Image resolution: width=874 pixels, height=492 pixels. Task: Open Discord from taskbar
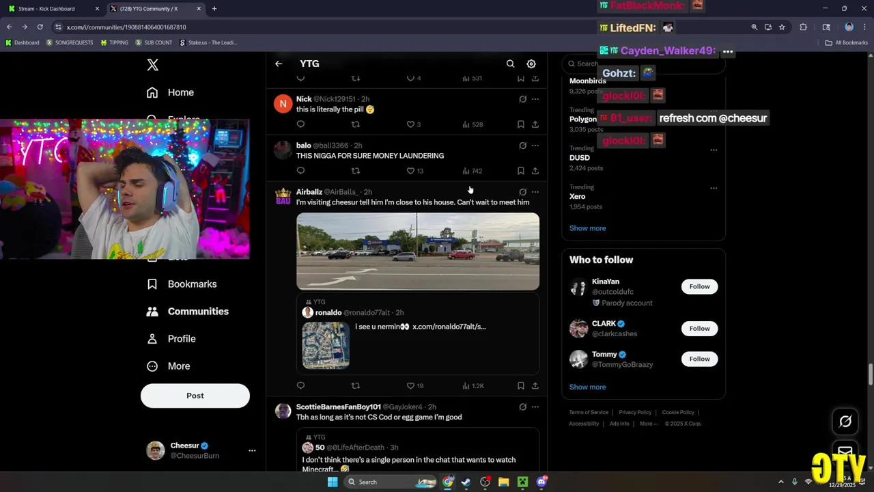point(541,482)
